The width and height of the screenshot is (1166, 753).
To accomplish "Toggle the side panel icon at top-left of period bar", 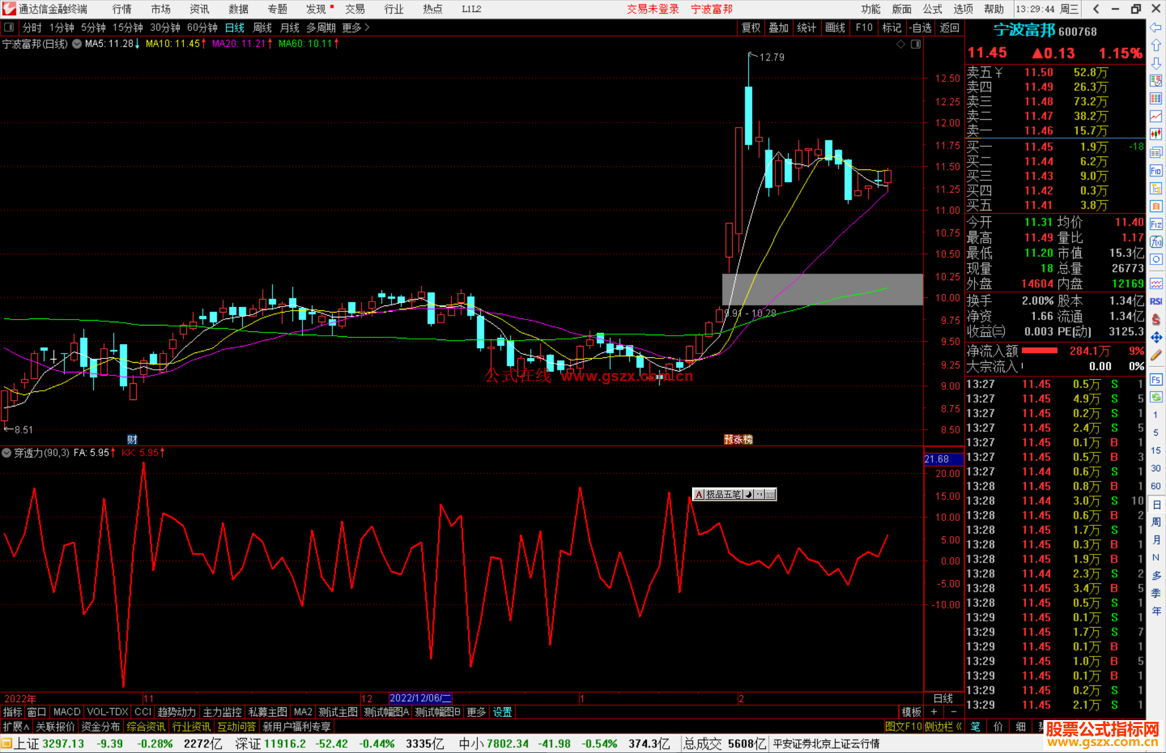I will (x=9, y=27).
